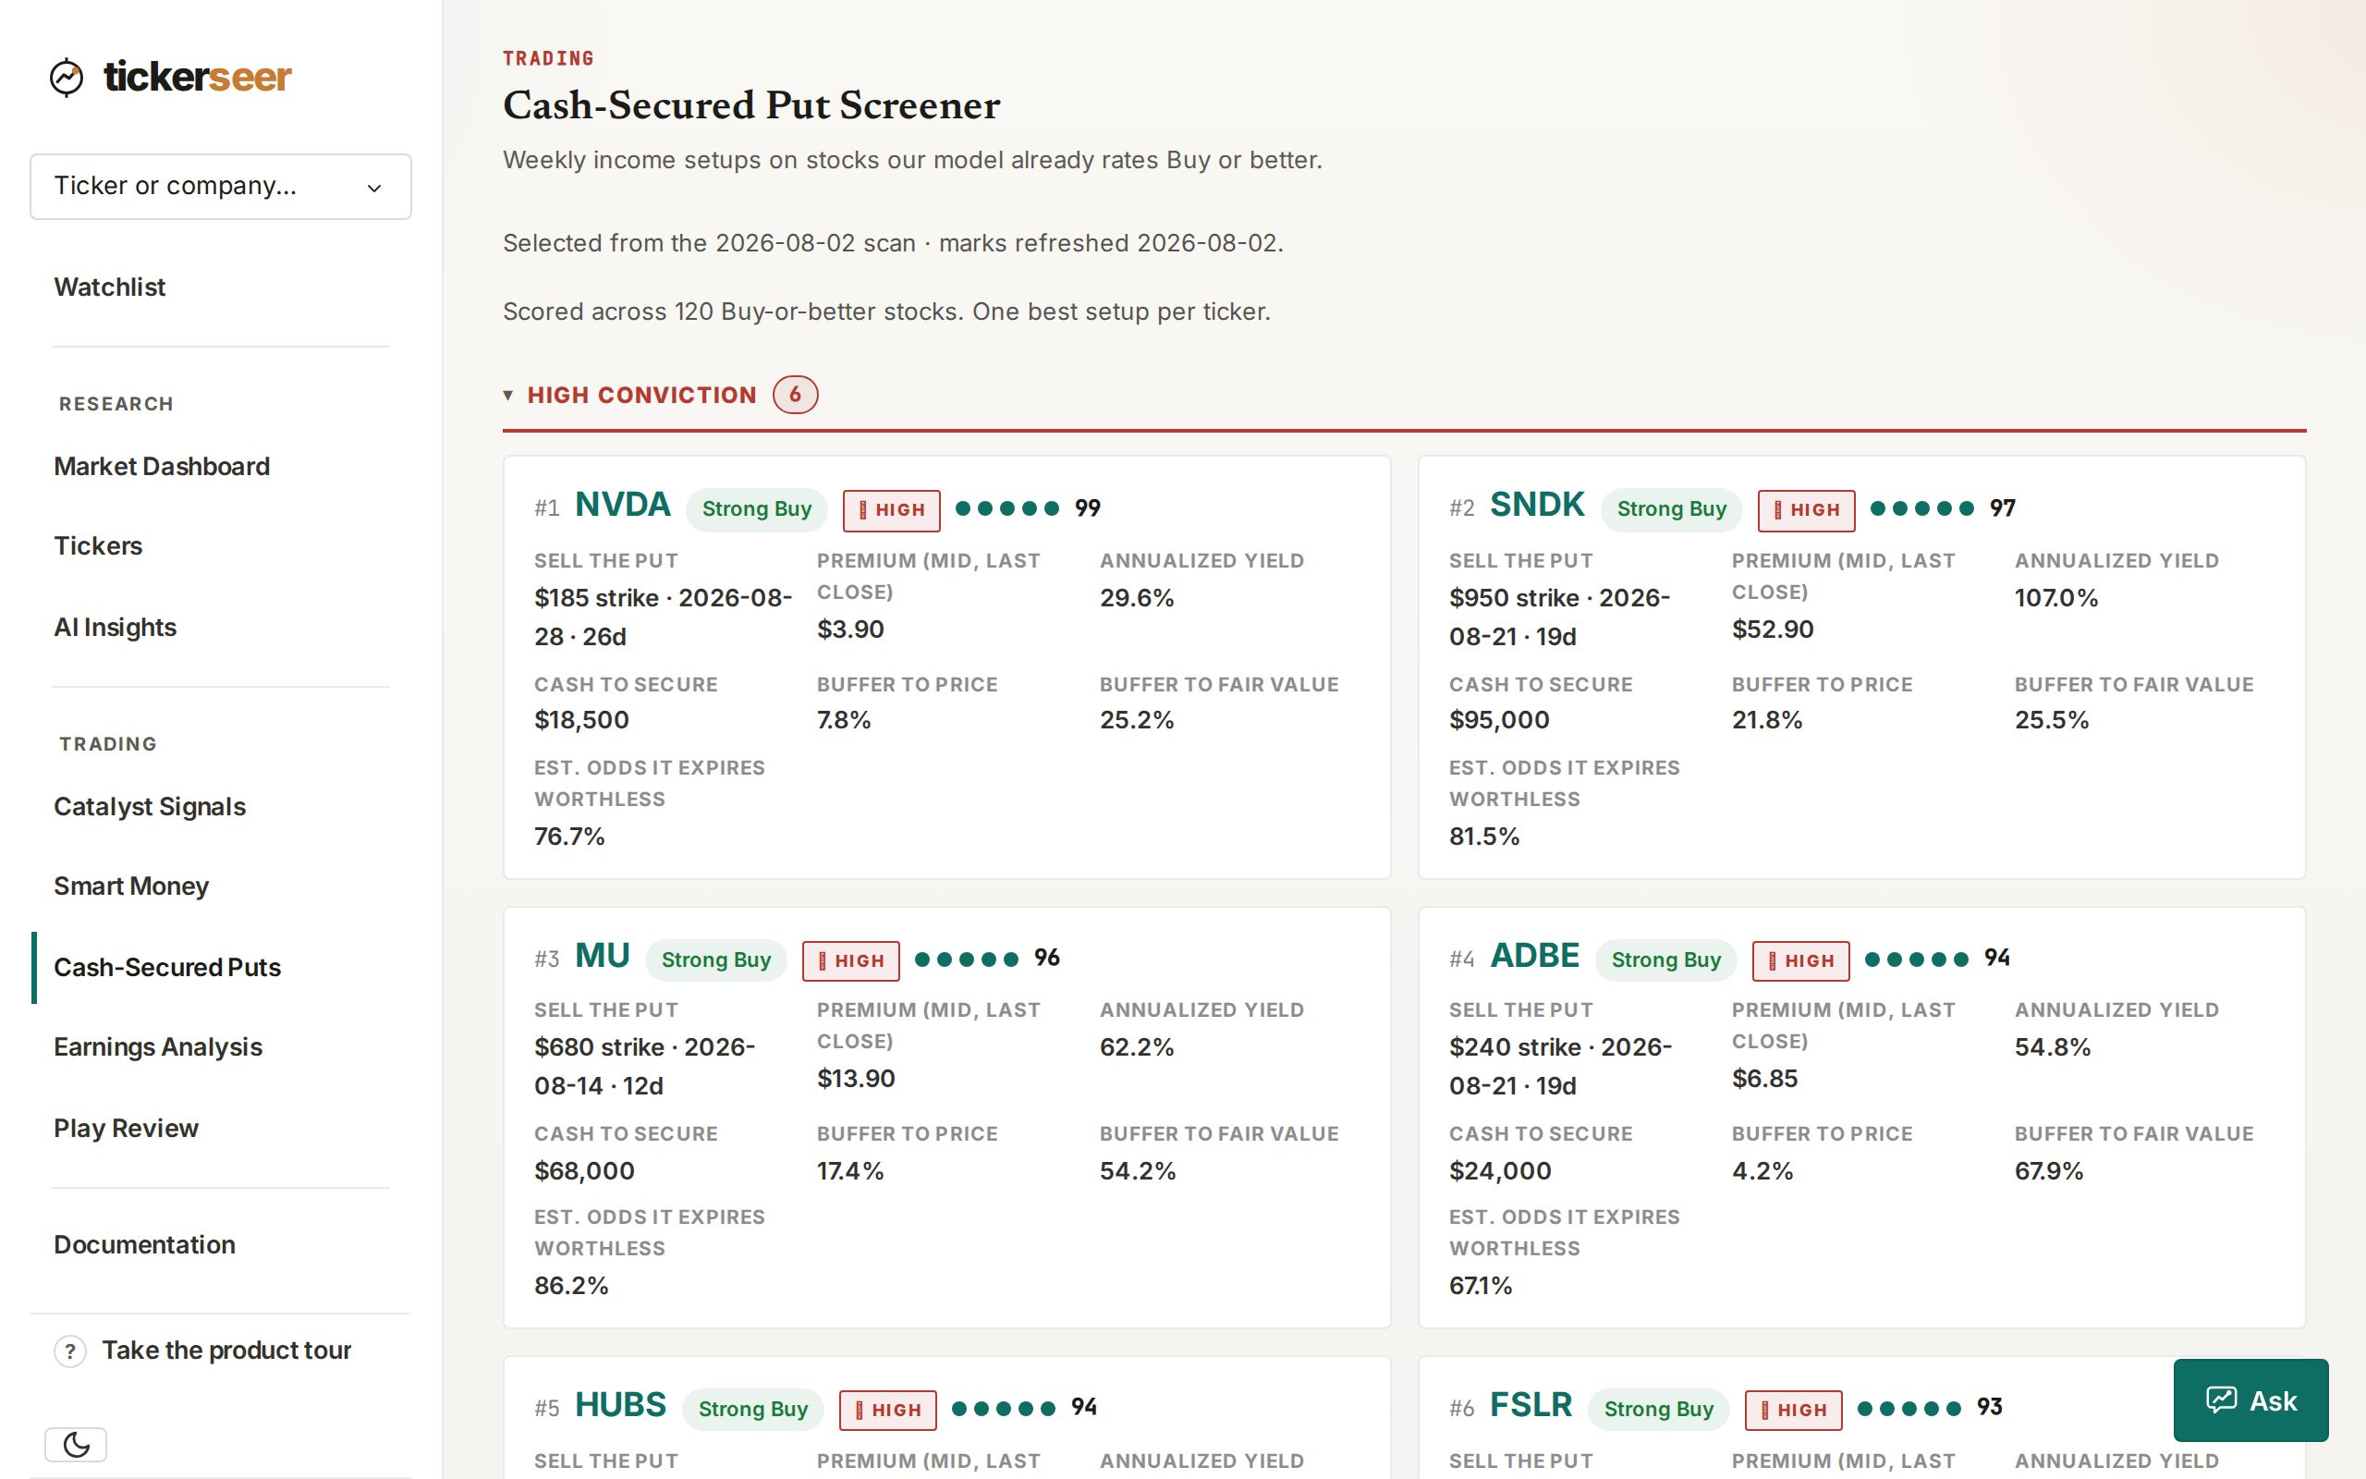The image size is (2366, 1479).
Task: Click MU cash to secure $68,000
Action: coord(584,1171)
